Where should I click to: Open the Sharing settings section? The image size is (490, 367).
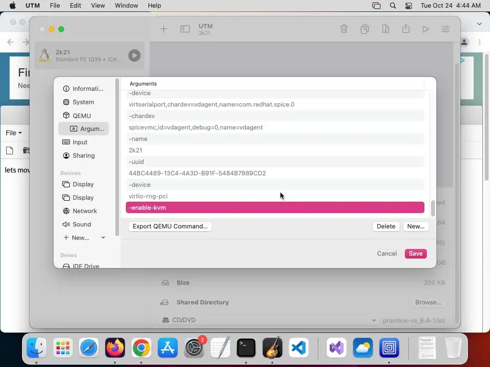coord(83,155)
